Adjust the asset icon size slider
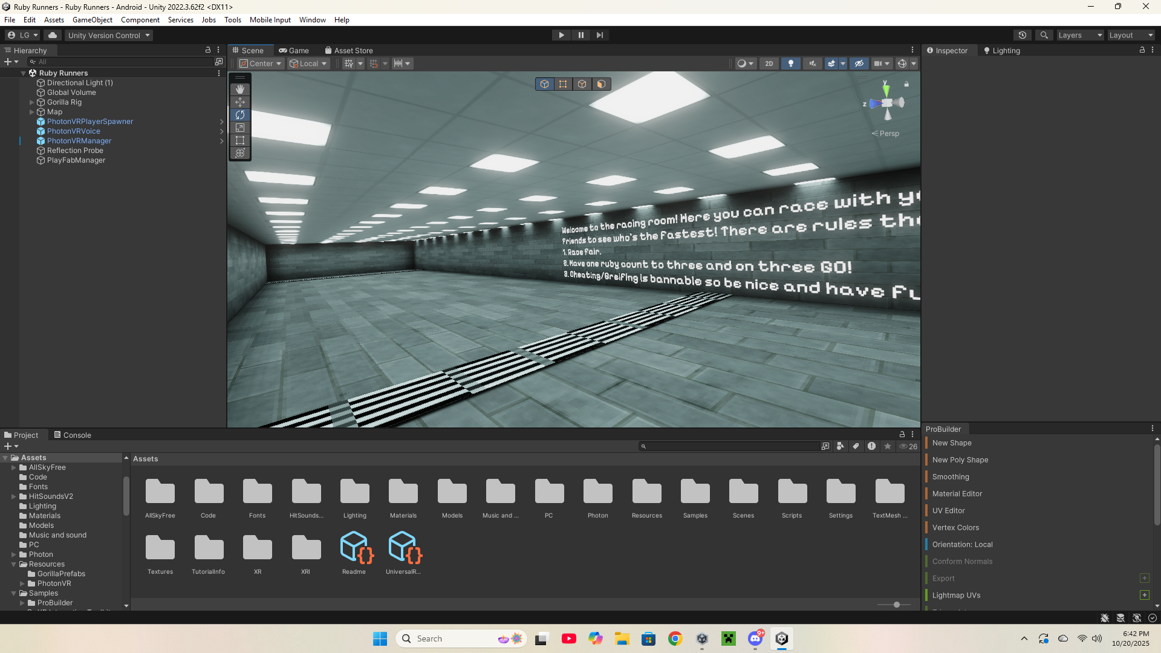 [897, 605]
